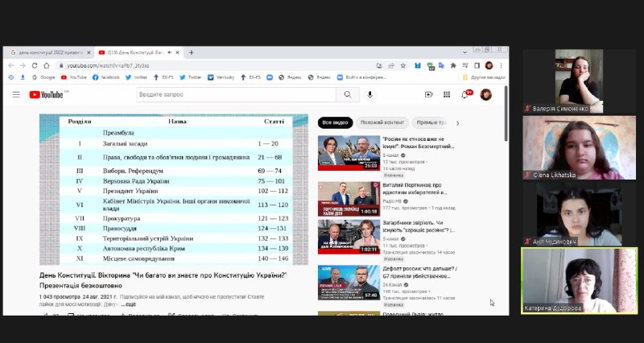The image size is (644, 343).
Task: Expand the Chrome tab search chevron
Action: [464, 52]
